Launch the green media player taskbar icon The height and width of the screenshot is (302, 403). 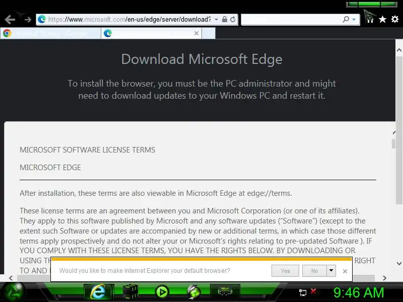coord(162,292)
